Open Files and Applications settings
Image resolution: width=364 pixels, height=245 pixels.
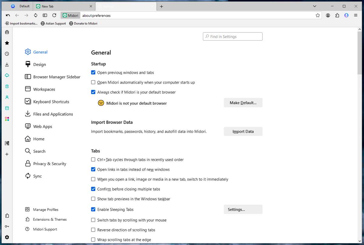tap(49, 114)
